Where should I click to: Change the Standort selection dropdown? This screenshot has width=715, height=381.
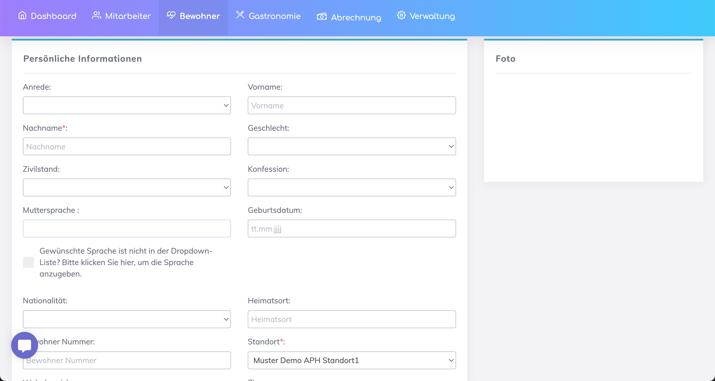(x=352, y=360)
